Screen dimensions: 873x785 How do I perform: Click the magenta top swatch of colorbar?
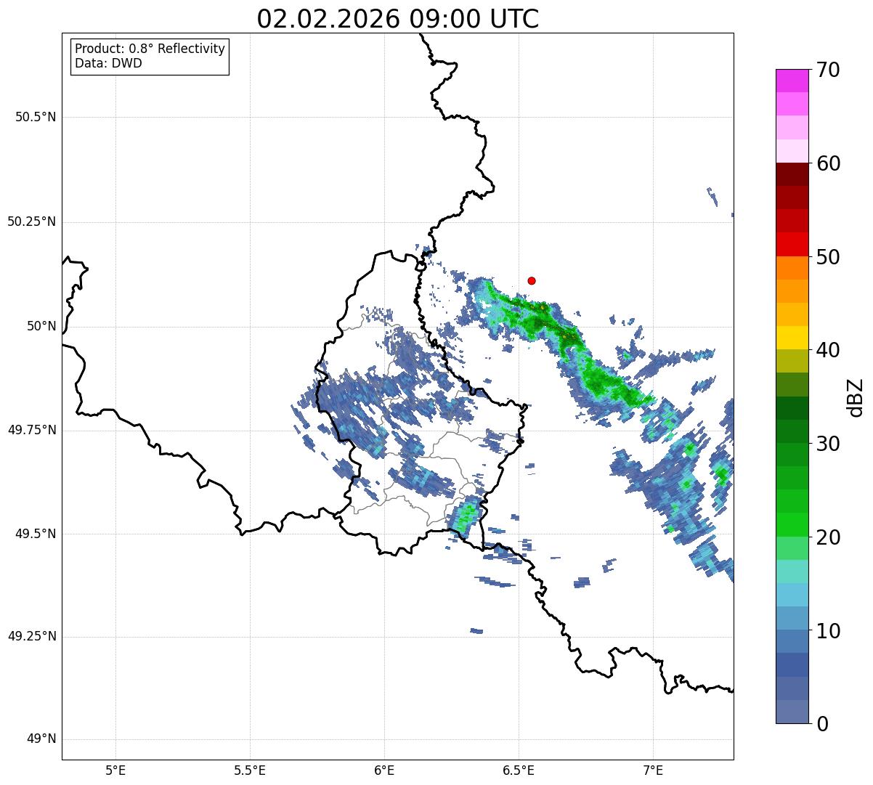coord(792,81)
